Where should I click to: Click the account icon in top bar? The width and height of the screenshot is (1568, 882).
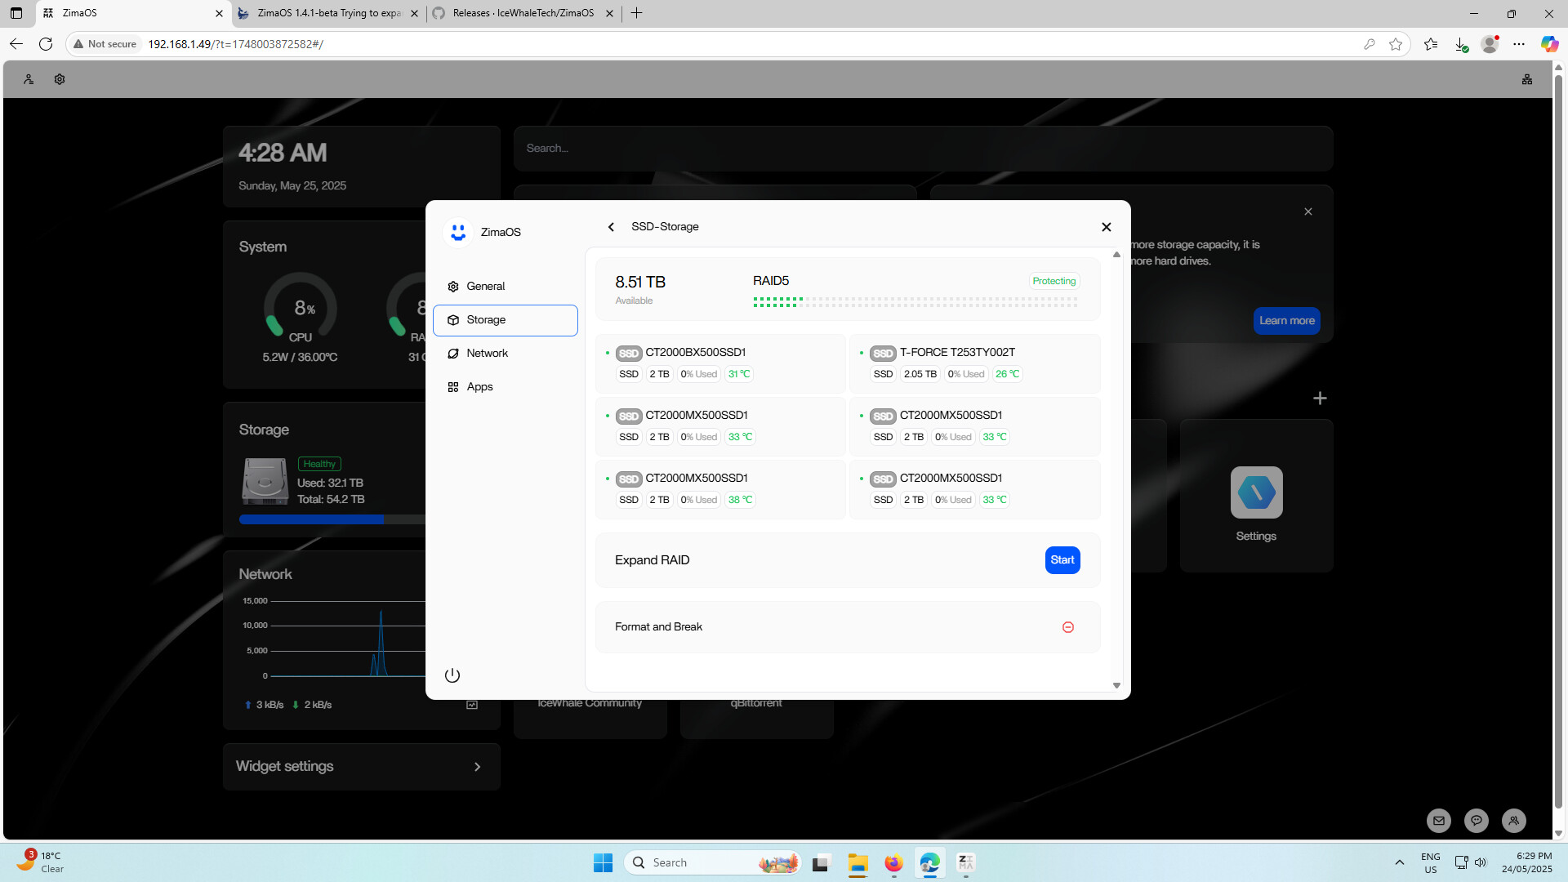29,79
